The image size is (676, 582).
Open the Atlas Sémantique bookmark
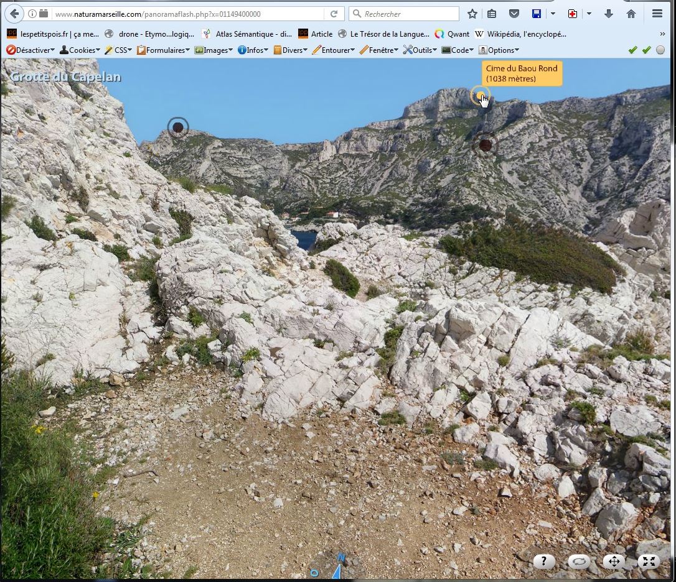246,34
